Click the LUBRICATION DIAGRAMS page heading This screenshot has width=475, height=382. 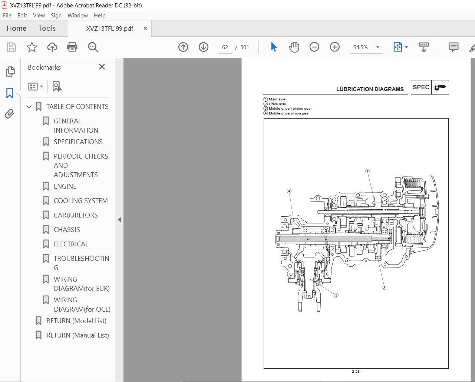click(x=370, y=89)
